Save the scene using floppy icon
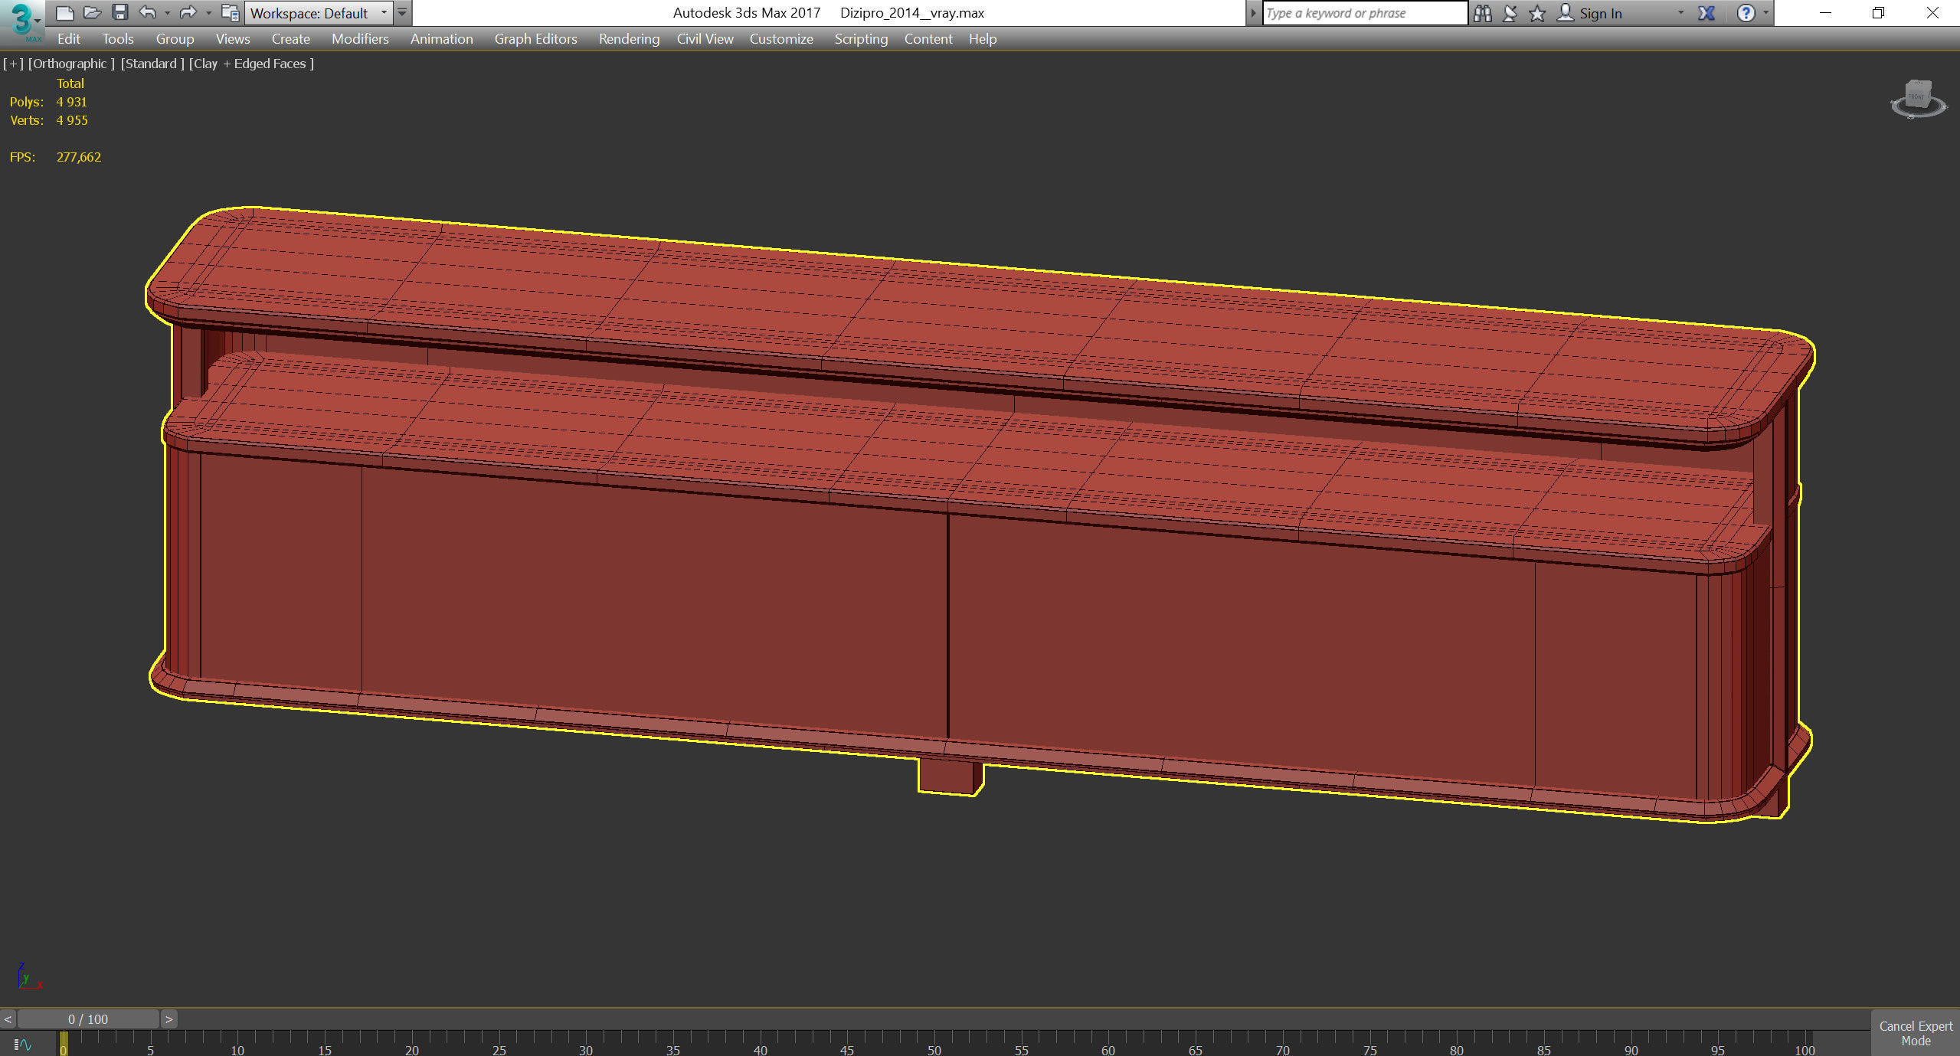This screenshot has width=1960, height=1056. (x=119, y=12)
